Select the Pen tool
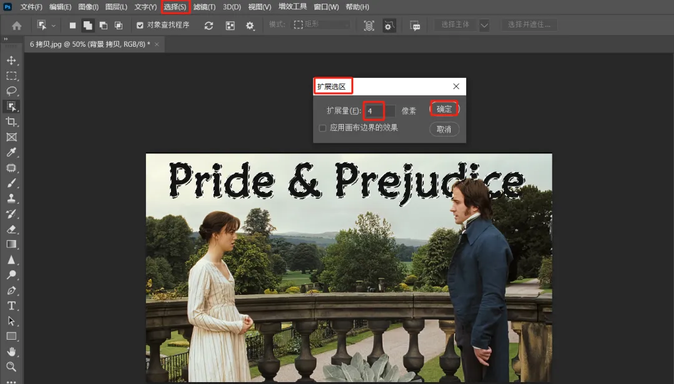The image size is (674, 384). [12, 290]
